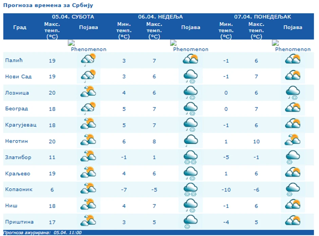
Task: Click Приштина Sunday snow icon
Action: pos(191,221)
